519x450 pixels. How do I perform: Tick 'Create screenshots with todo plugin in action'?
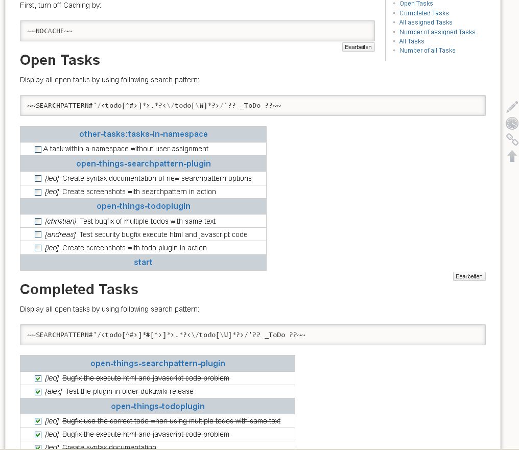[x=38, y=248]
